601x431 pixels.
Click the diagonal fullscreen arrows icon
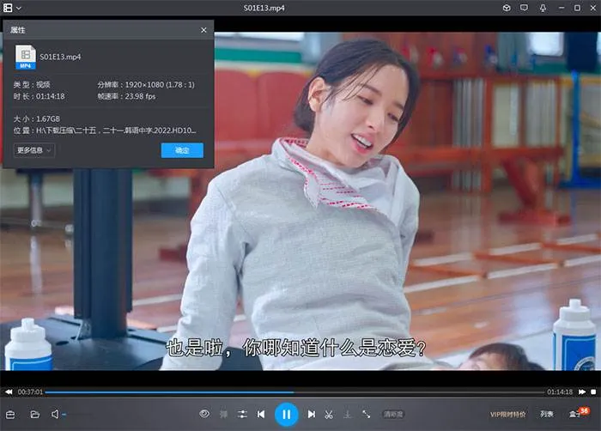(366, 414)
